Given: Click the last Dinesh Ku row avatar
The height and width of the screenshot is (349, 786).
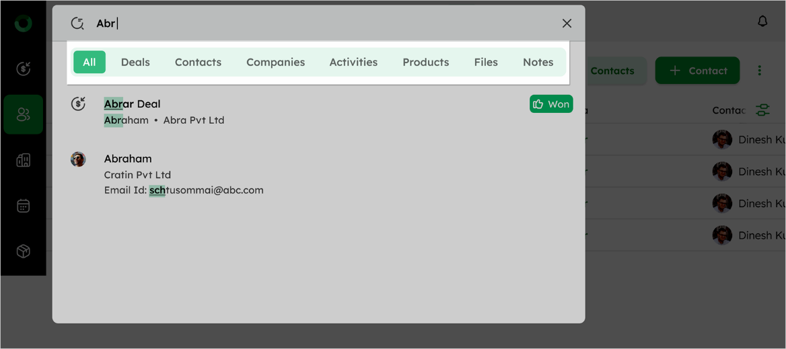Looking at the screenshot, I should pyautogui.click(x=722, y=235).
